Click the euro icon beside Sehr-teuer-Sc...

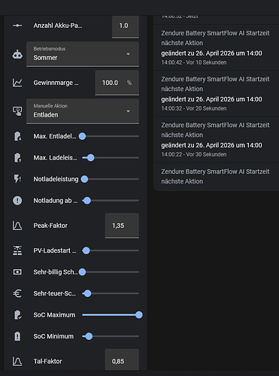[17, 293]
